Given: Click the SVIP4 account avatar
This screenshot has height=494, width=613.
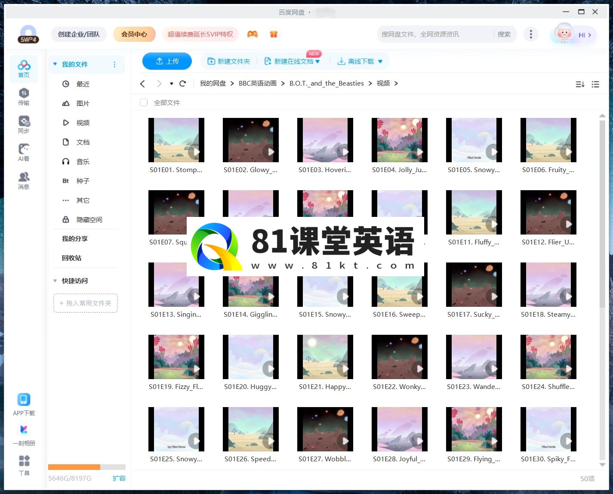Looking at the screenshot, I should point(28,34).
